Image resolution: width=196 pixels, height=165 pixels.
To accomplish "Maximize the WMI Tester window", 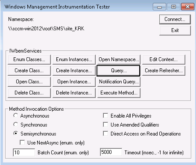I will tap(173, 7).
